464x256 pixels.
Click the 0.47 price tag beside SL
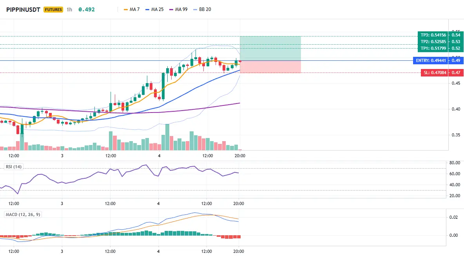click(x=456, y=73)
